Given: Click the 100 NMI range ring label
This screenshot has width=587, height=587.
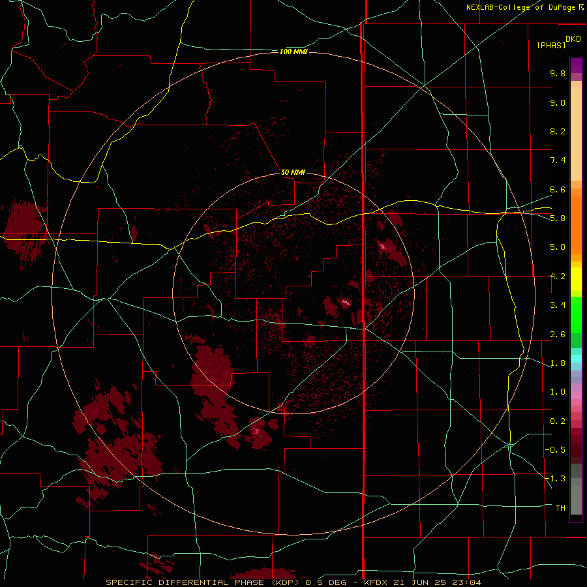Looking at the screenshot, I should tap(293, 52).
